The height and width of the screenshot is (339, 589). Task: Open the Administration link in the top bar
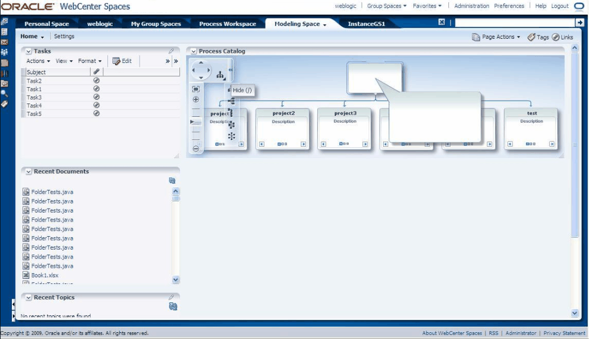[471, 6]
